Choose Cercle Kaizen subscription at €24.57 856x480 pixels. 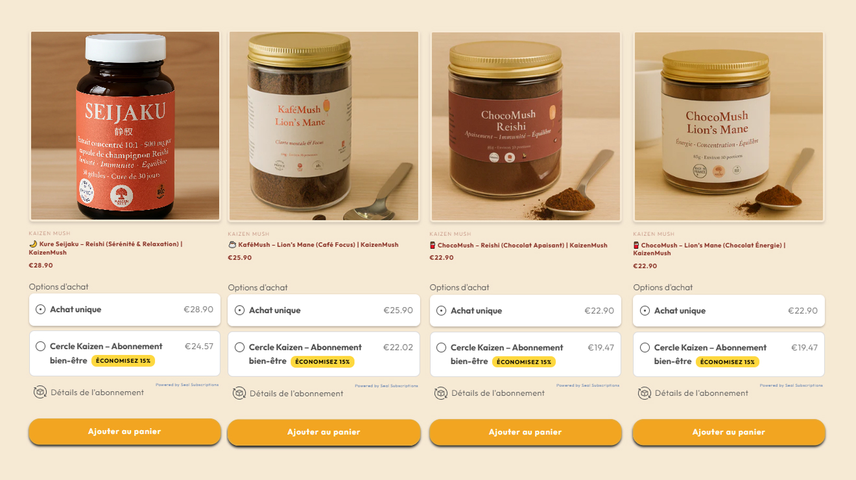tap(125, 353)
